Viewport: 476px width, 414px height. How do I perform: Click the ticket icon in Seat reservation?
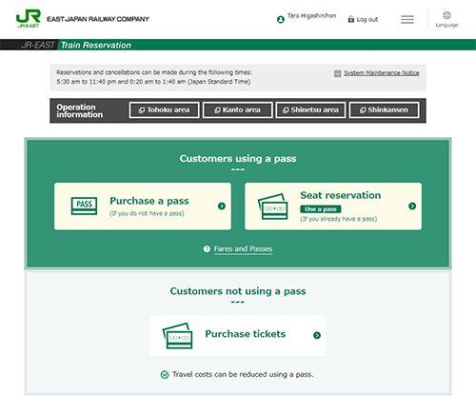pyautogui.click(x=273, y=207)
